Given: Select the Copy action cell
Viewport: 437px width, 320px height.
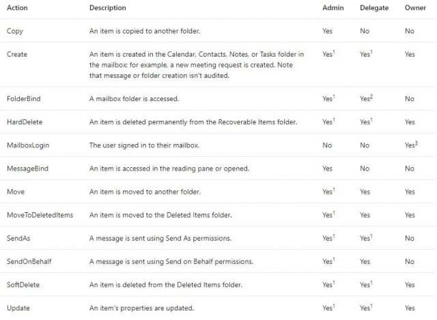Looking at the screenshot, I should [x=15, y=31].
